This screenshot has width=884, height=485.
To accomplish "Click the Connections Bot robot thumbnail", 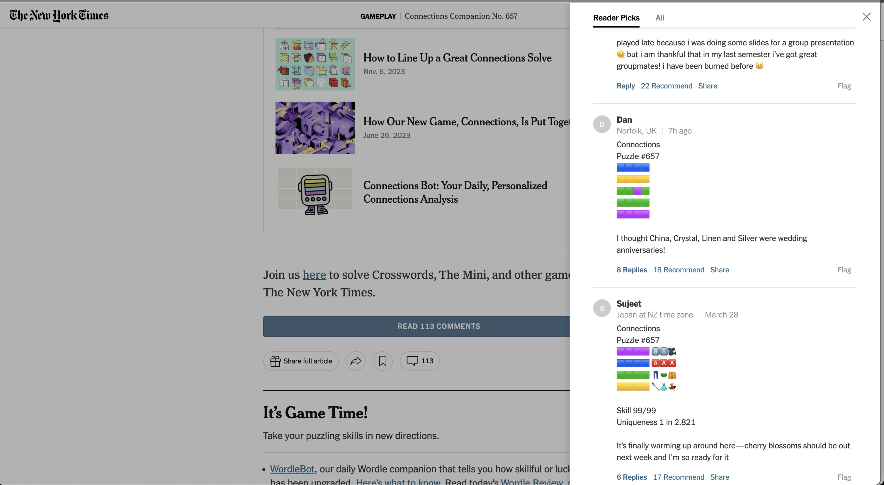I will 315,192.
